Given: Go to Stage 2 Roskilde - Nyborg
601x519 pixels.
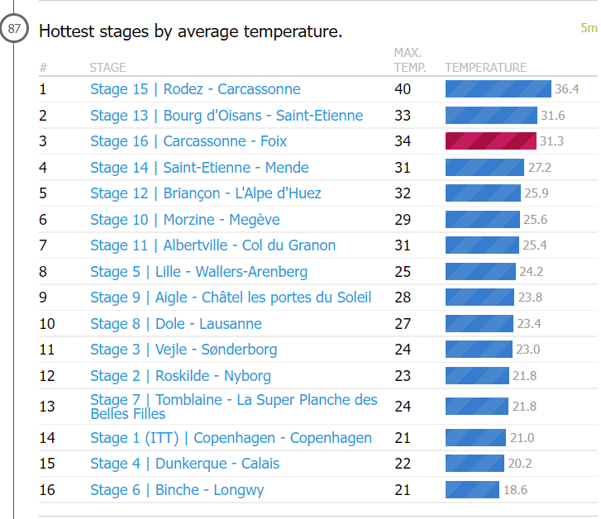Looking at the screenshot, I should (180, 376).
